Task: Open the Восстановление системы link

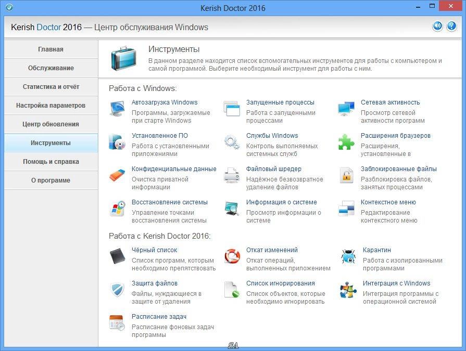Action: (170, 202)
